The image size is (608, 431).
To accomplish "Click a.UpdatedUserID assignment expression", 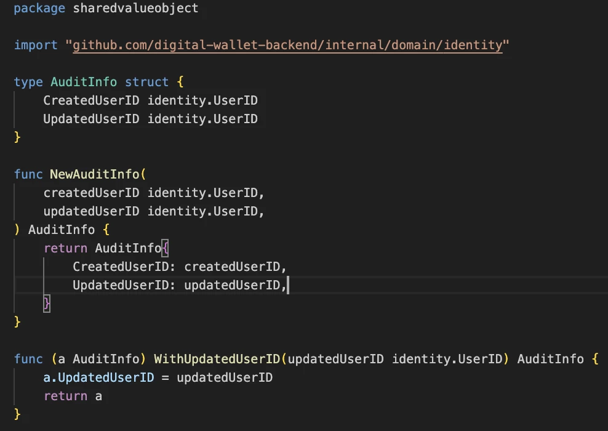I will click(98, 377).
